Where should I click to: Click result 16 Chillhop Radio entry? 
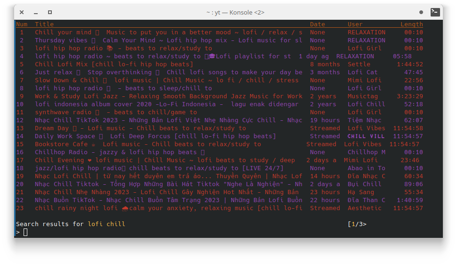tap(115, 152)
